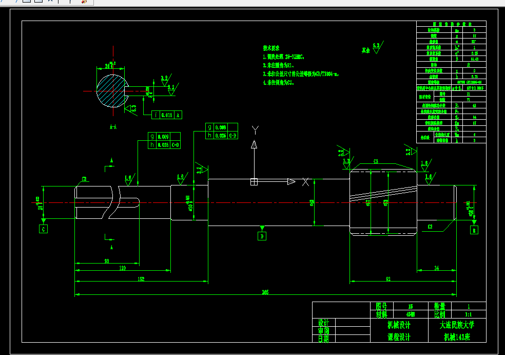Viewport: 505px width, 355px height.
Task: Select the datum B box
Action: click(474, 230)
